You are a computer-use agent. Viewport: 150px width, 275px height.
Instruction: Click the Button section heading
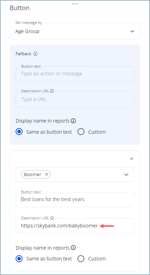point(20,8)
